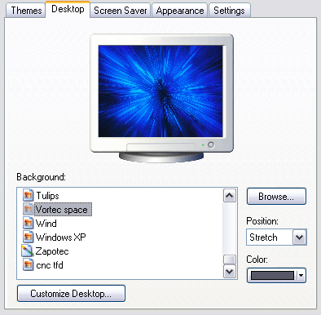Open the Screen Saver tab

(x=120, y=11)
